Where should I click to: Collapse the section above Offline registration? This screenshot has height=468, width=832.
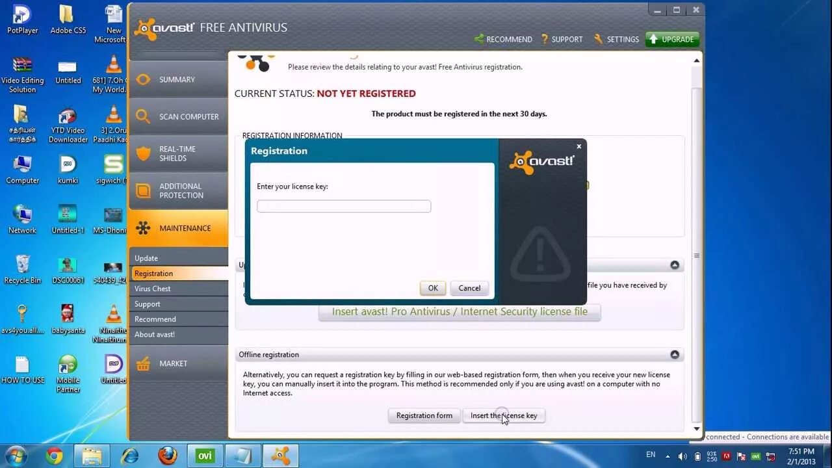pos(675,265)
